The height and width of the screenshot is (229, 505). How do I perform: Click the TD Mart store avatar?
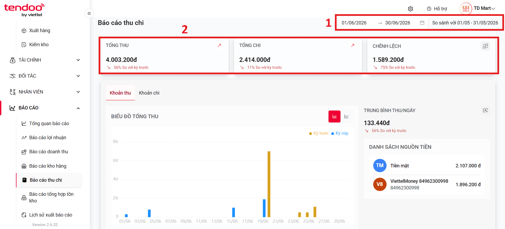pyautogui.click(x=466, y=9)
